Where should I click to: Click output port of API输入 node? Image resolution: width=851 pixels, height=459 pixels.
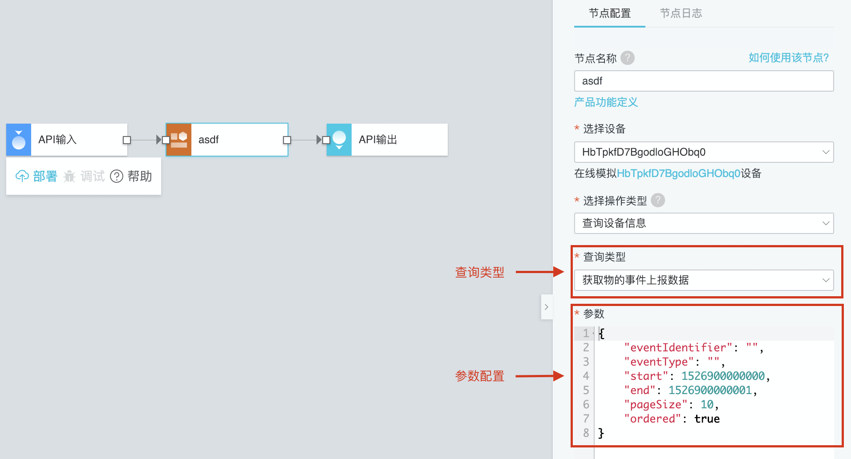point(127,140)
